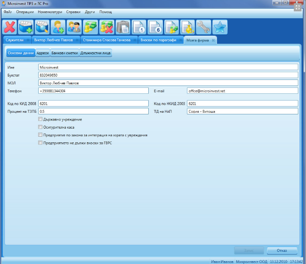Screen dimensions: 306x264
Task: Click the red X close toolbar icon
Action: click(9, 27)
